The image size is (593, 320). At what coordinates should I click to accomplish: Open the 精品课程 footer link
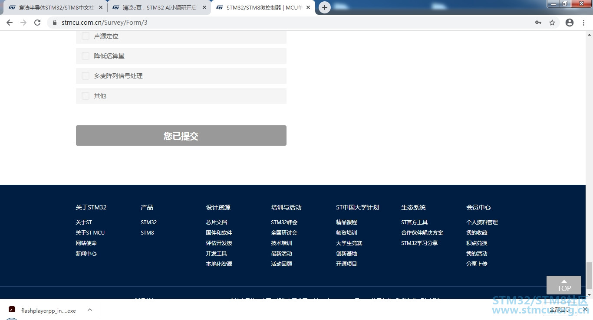(347, 222)
